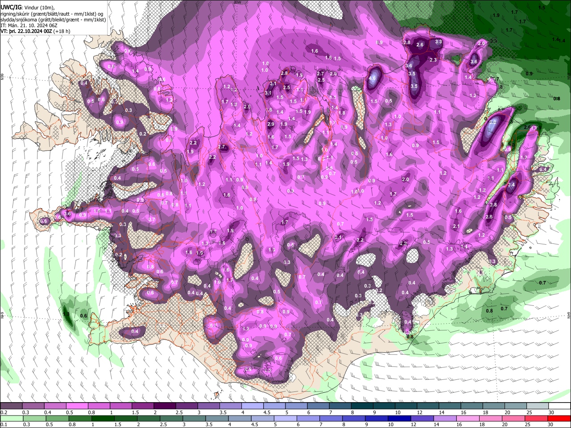Pick the purple-row swatch between 1 and 1.5
The height and width of the screenshot is (428, 571).
point(120,406)
